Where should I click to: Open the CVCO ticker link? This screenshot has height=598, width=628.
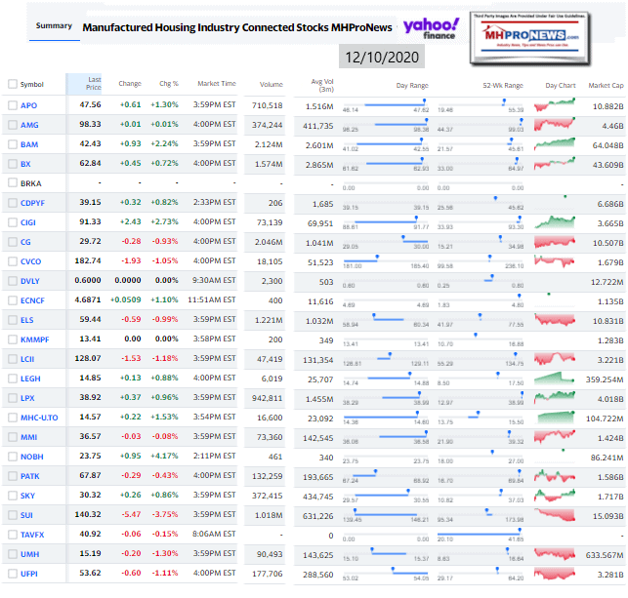click(31, 261)
